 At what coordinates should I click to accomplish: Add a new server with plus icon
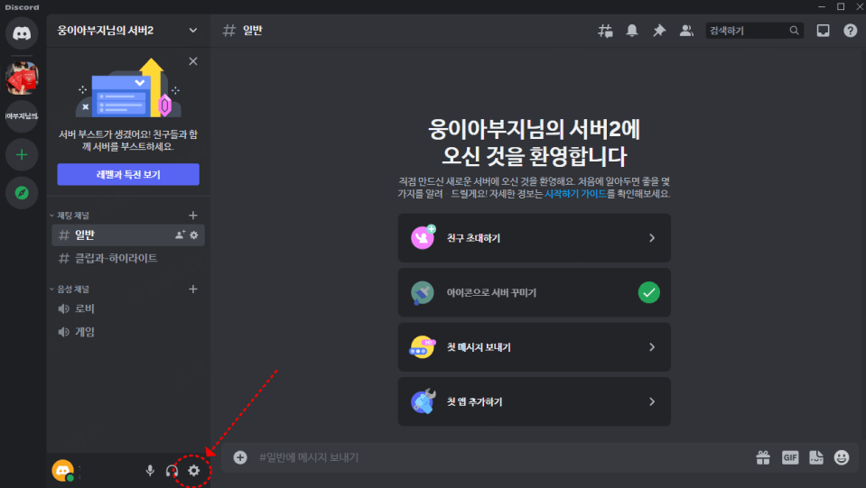click(22, 154)
